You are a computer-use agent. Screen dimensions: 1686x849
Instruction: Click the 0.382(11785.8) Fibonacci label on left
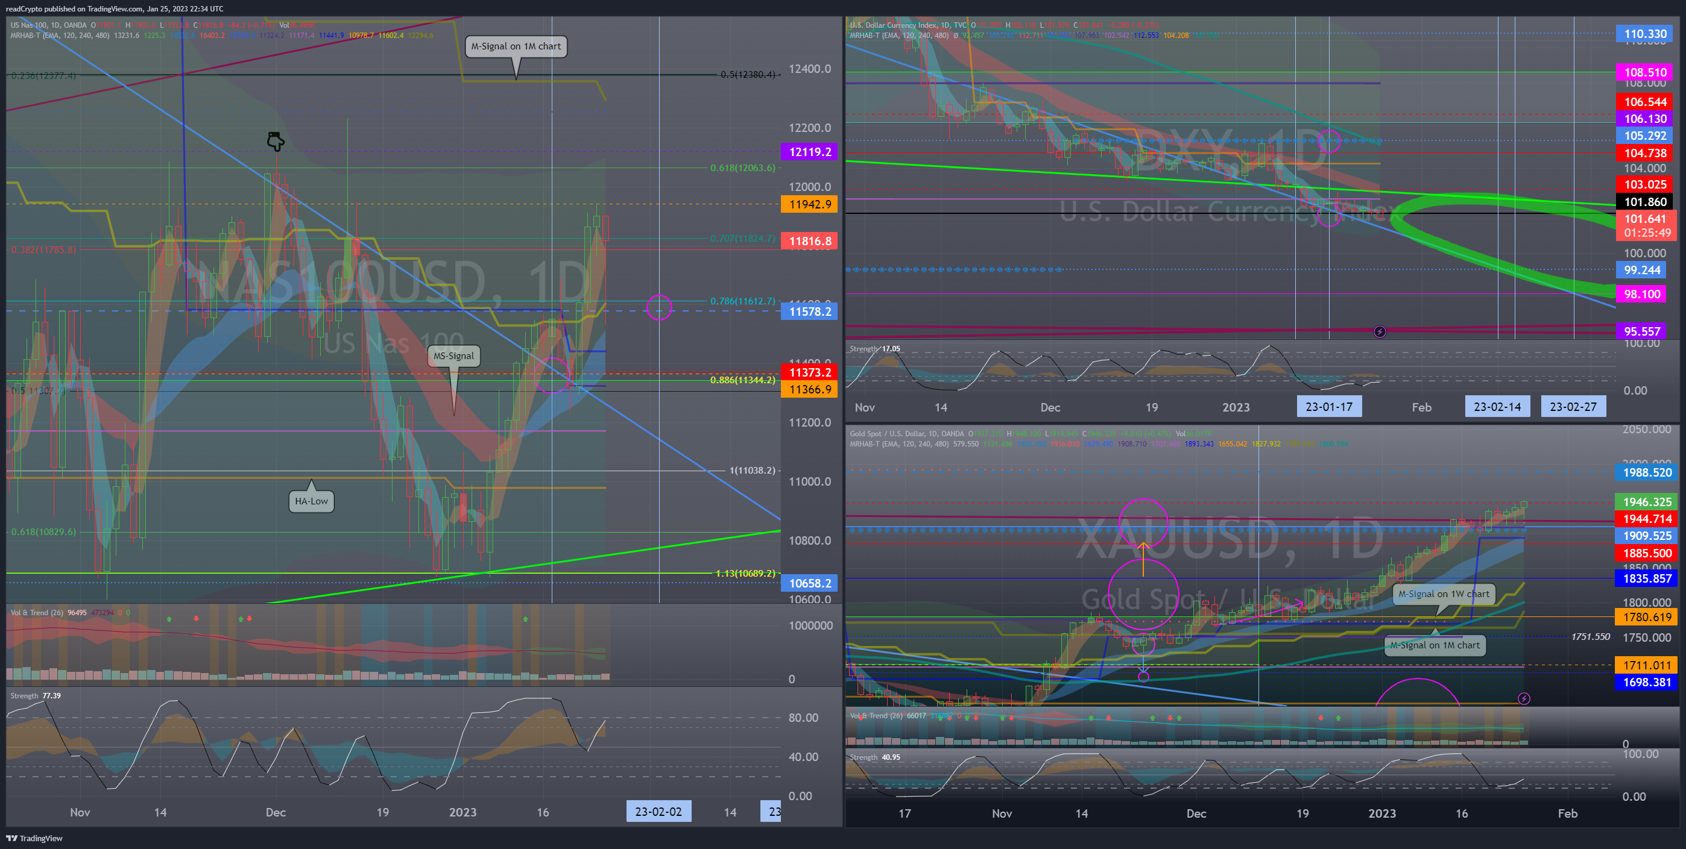click(43, 249)
